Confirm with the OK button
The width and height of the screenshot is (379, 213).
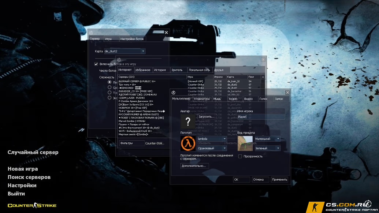click(241, 180)
